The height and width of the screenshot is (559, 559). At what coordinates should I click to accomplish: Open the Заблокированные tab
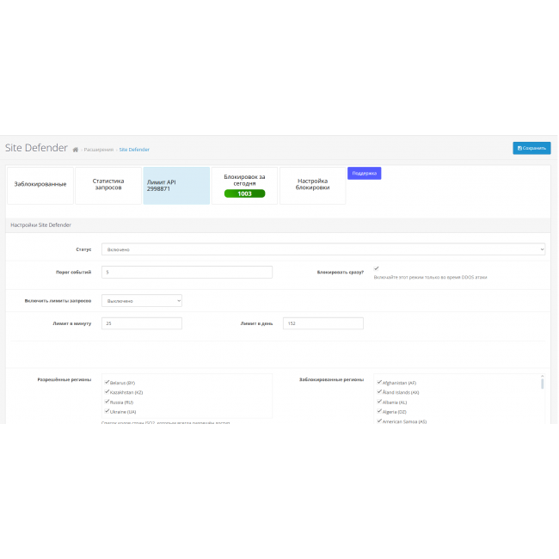pyautogui.click(x=40, y=185)
